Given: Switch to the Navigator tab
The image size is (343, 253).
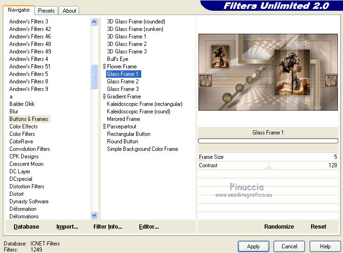Looking at the screenshot, I should [x=19, y=10].
